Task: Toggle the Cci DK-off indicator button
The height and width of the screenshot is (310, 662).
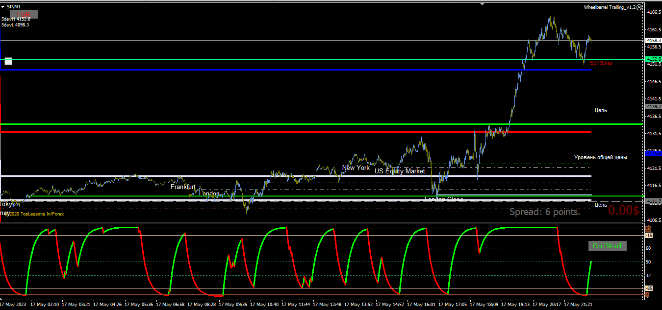Action: pyautogui.click(x=608, y=246)
